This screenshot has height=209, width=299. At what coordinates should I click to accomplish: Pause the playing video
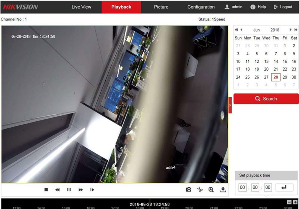pyautogui.click(x=69, y=190)
